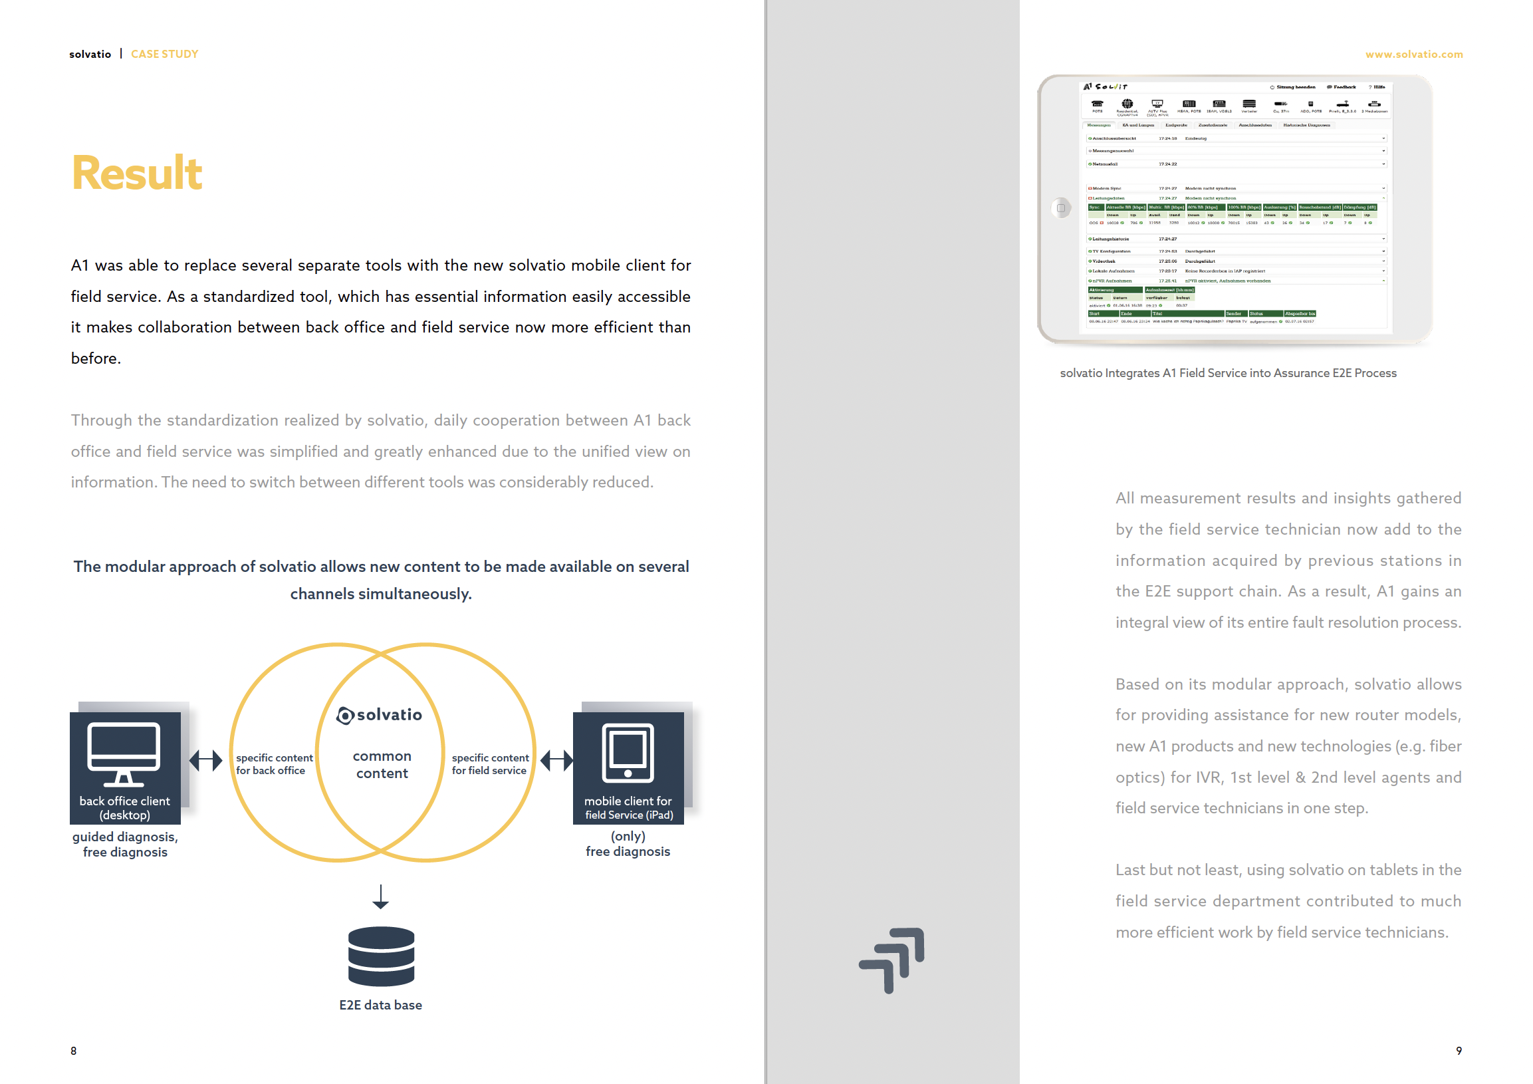Click the Dämpfung [dB] column header
The image size is (1533, 1084).
(x=1359, y=207)
